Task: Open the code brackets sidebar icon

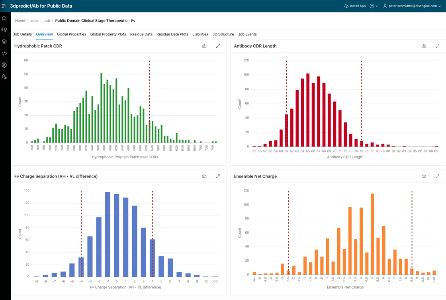Action: click(4, 53)
